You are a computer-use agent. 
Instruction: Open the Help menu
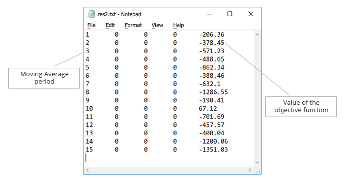coord(178,25)
